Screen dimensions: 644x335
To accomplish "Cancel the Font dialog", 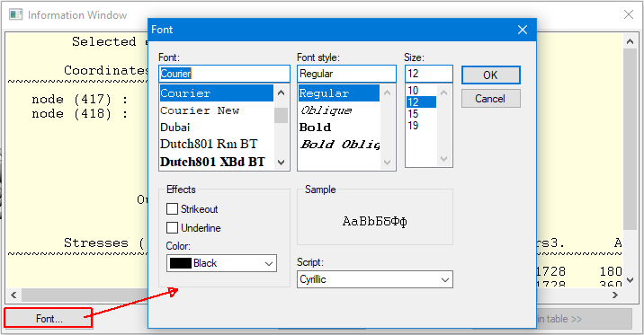I will point(491,99).
